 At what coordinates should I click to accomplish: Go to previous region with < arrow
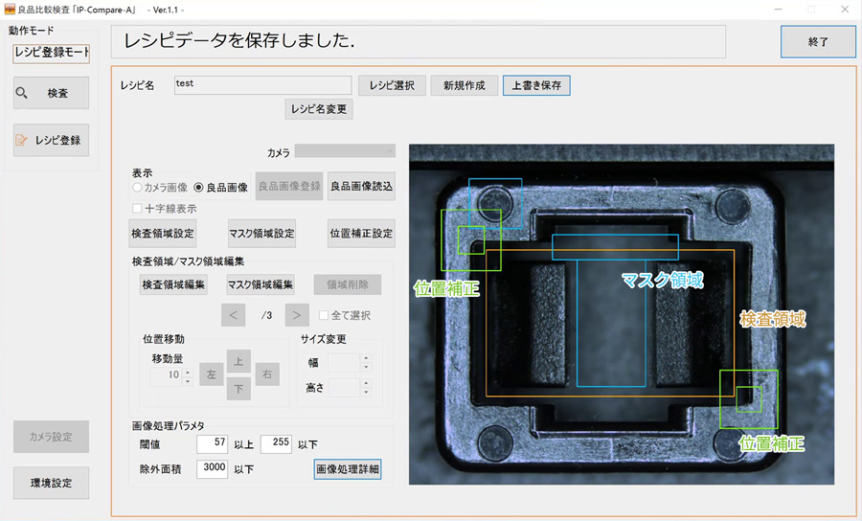pos(233,315)
